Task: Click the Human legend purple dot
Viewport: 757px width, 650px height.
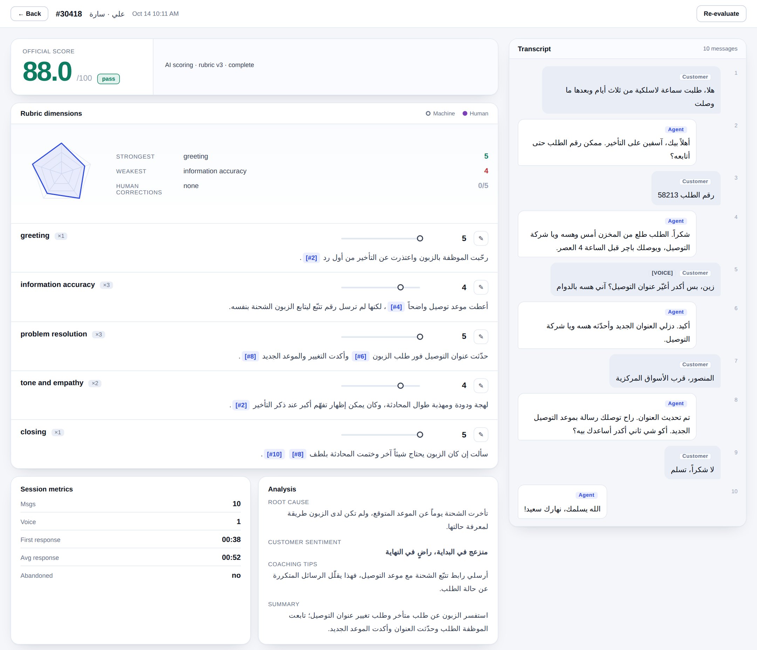Action: (x=465, y=114)
